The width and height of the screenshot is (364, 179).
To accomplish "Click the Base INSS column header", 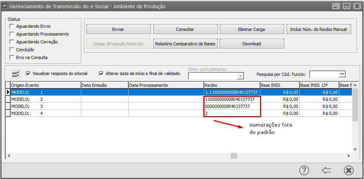I will point(280,85).
